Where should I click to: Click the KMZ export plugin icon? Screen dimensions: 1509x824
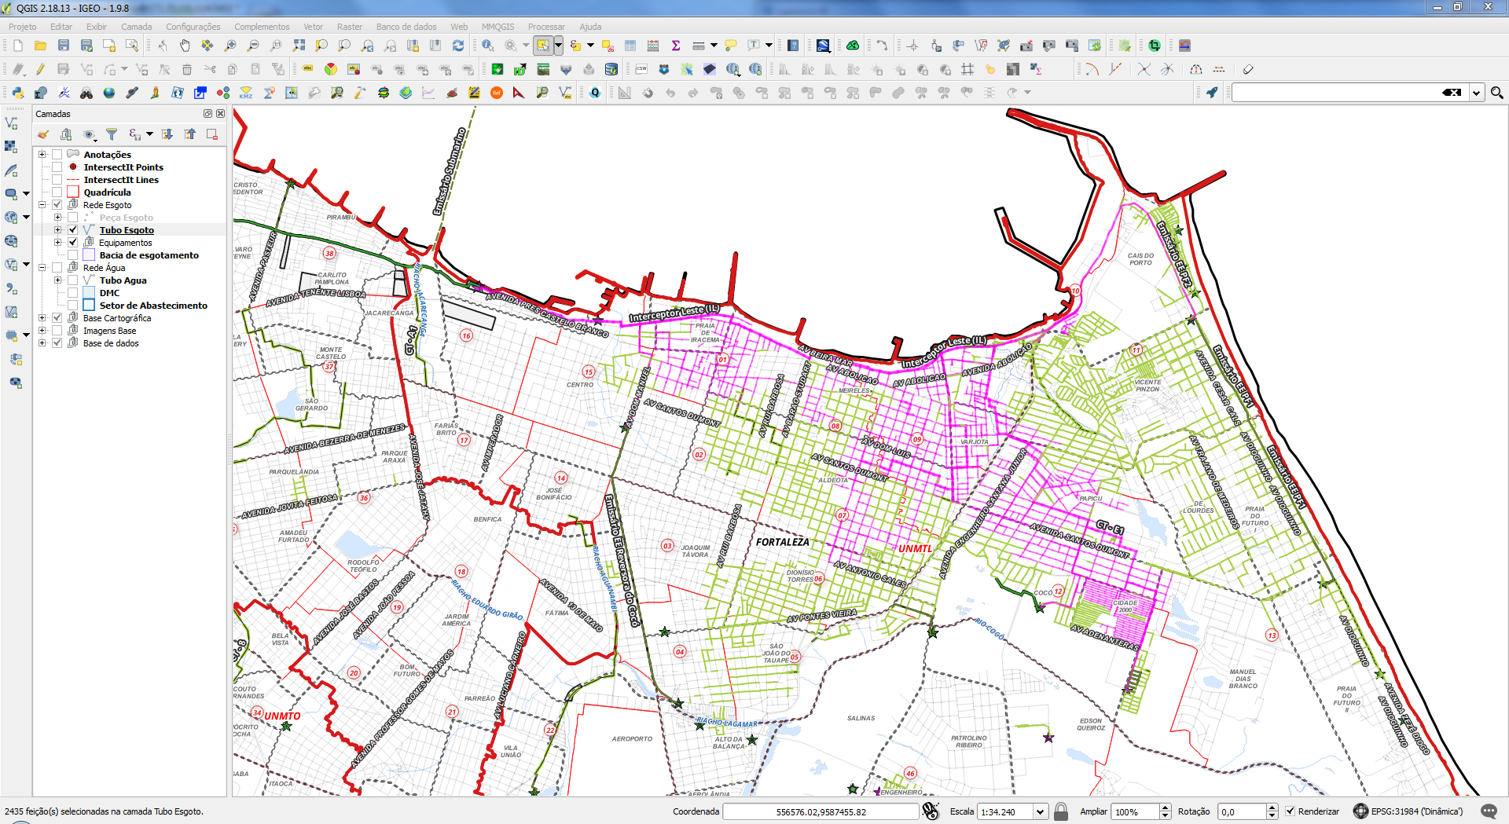246,93
